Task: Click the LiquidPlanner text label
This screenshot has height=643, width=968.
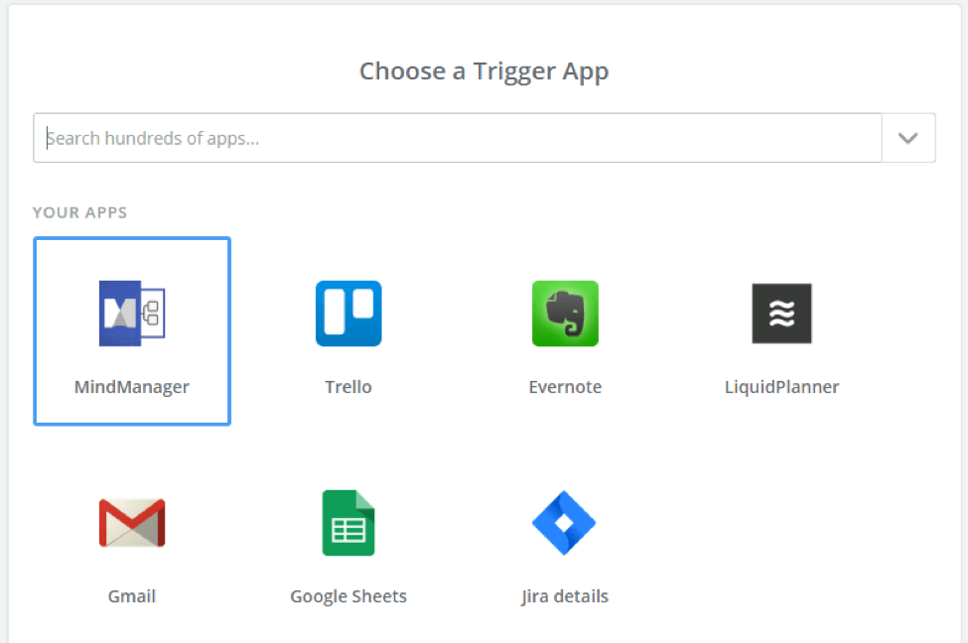Action: coord(781,387)
